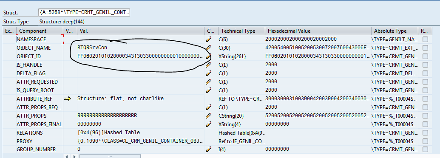Click pencil icon for ATTR_REQUESTED row
440x158 pixels.
(x=208, y=82)
